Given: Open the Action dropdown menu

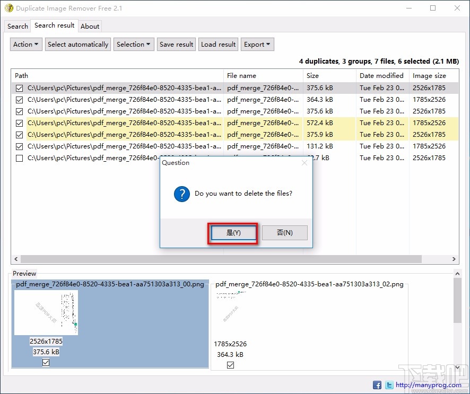Looking at the screenshot, I should 25,44.
